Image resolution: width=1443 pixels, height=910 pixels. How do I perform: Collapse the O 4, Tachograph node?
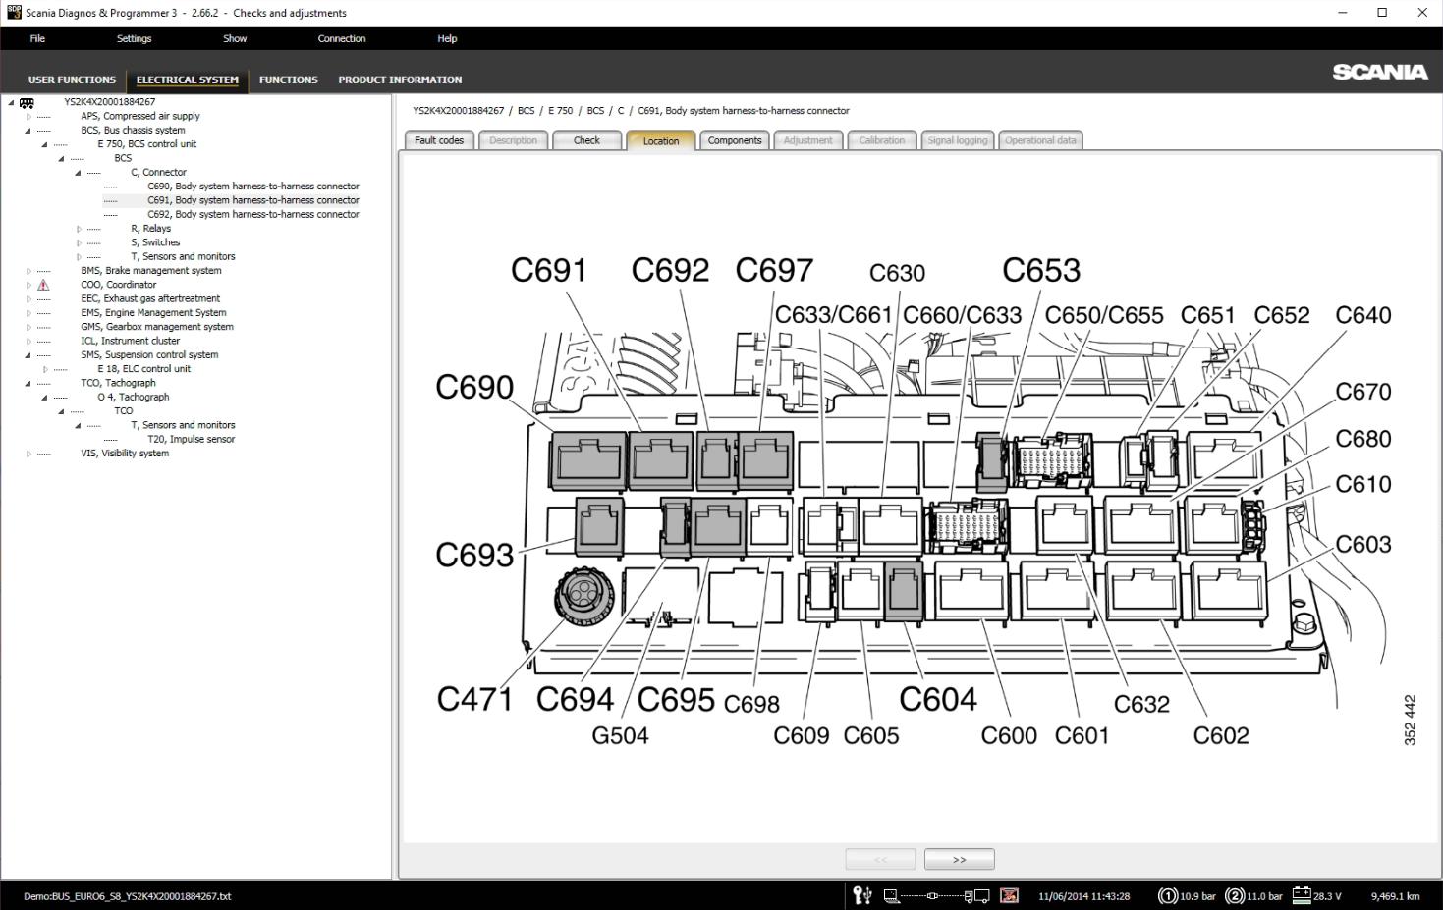[45, 398]
